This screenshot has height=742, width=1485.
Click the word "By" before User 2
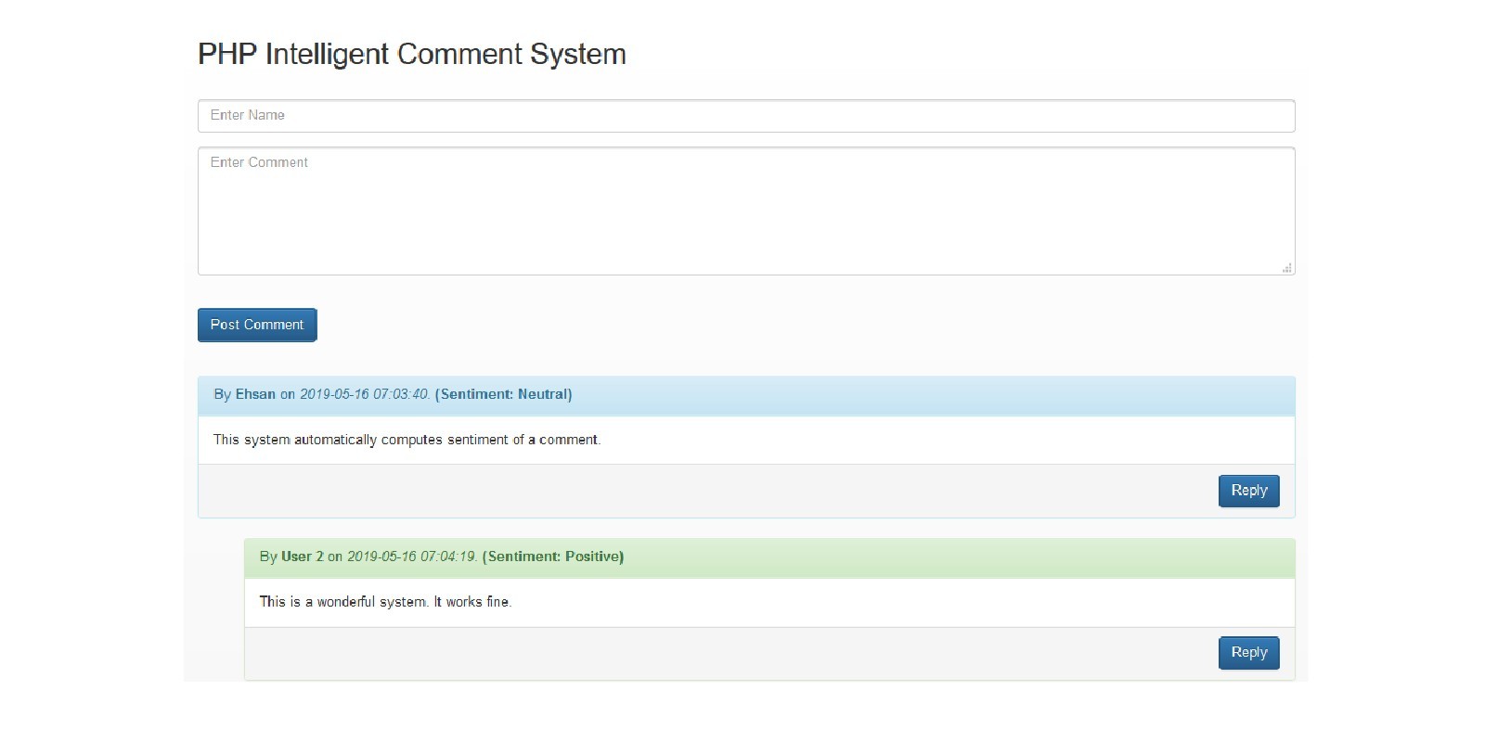pos(268,556)
